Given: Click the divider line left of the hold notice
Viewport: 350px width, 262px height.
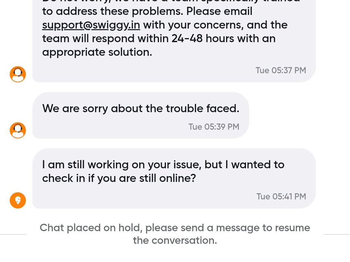Looking at the screenshot, I should point(13,234).
